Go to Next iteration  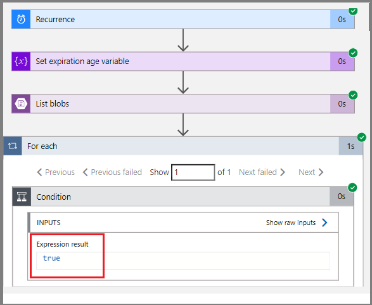pos(311,172)
